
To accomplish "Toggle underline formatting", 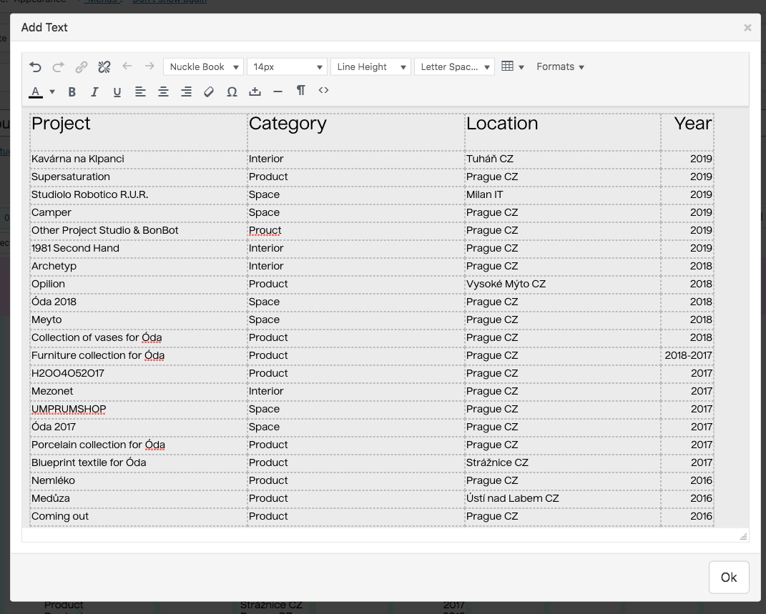I will tap(117, 91).
